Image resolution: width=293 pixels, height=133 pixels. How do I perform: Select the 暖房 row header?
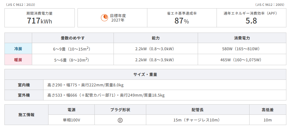18,60
